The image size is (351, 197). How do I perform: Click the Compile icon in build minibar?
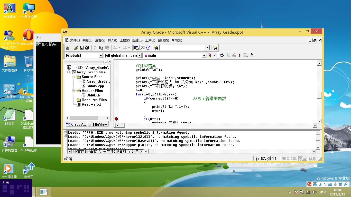coord(222,55)
